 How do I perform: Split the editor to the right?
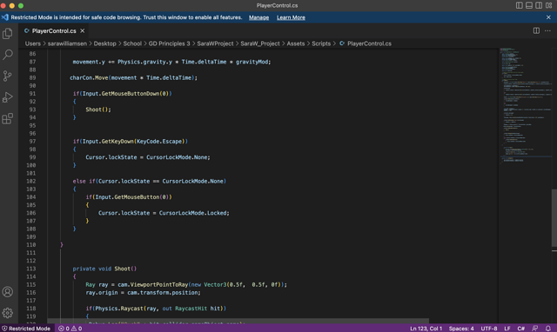(536, 31)
